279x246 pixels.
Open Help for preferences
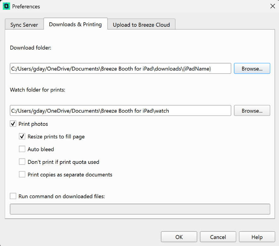[257, 237]
